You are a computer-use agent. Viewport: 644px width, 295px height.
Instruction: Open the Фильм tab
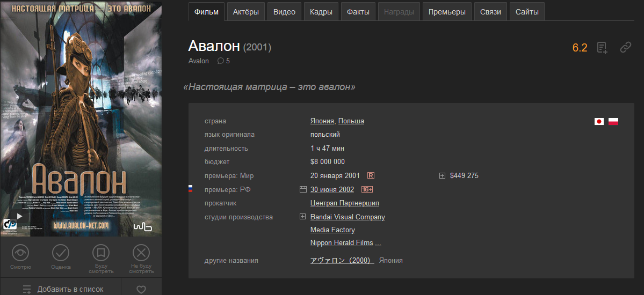tap(207, 11)
